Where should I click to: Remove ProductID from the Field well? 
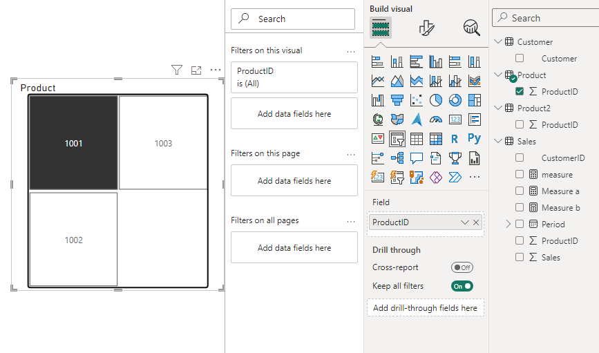pyautogui.click(x=476, y=222)
